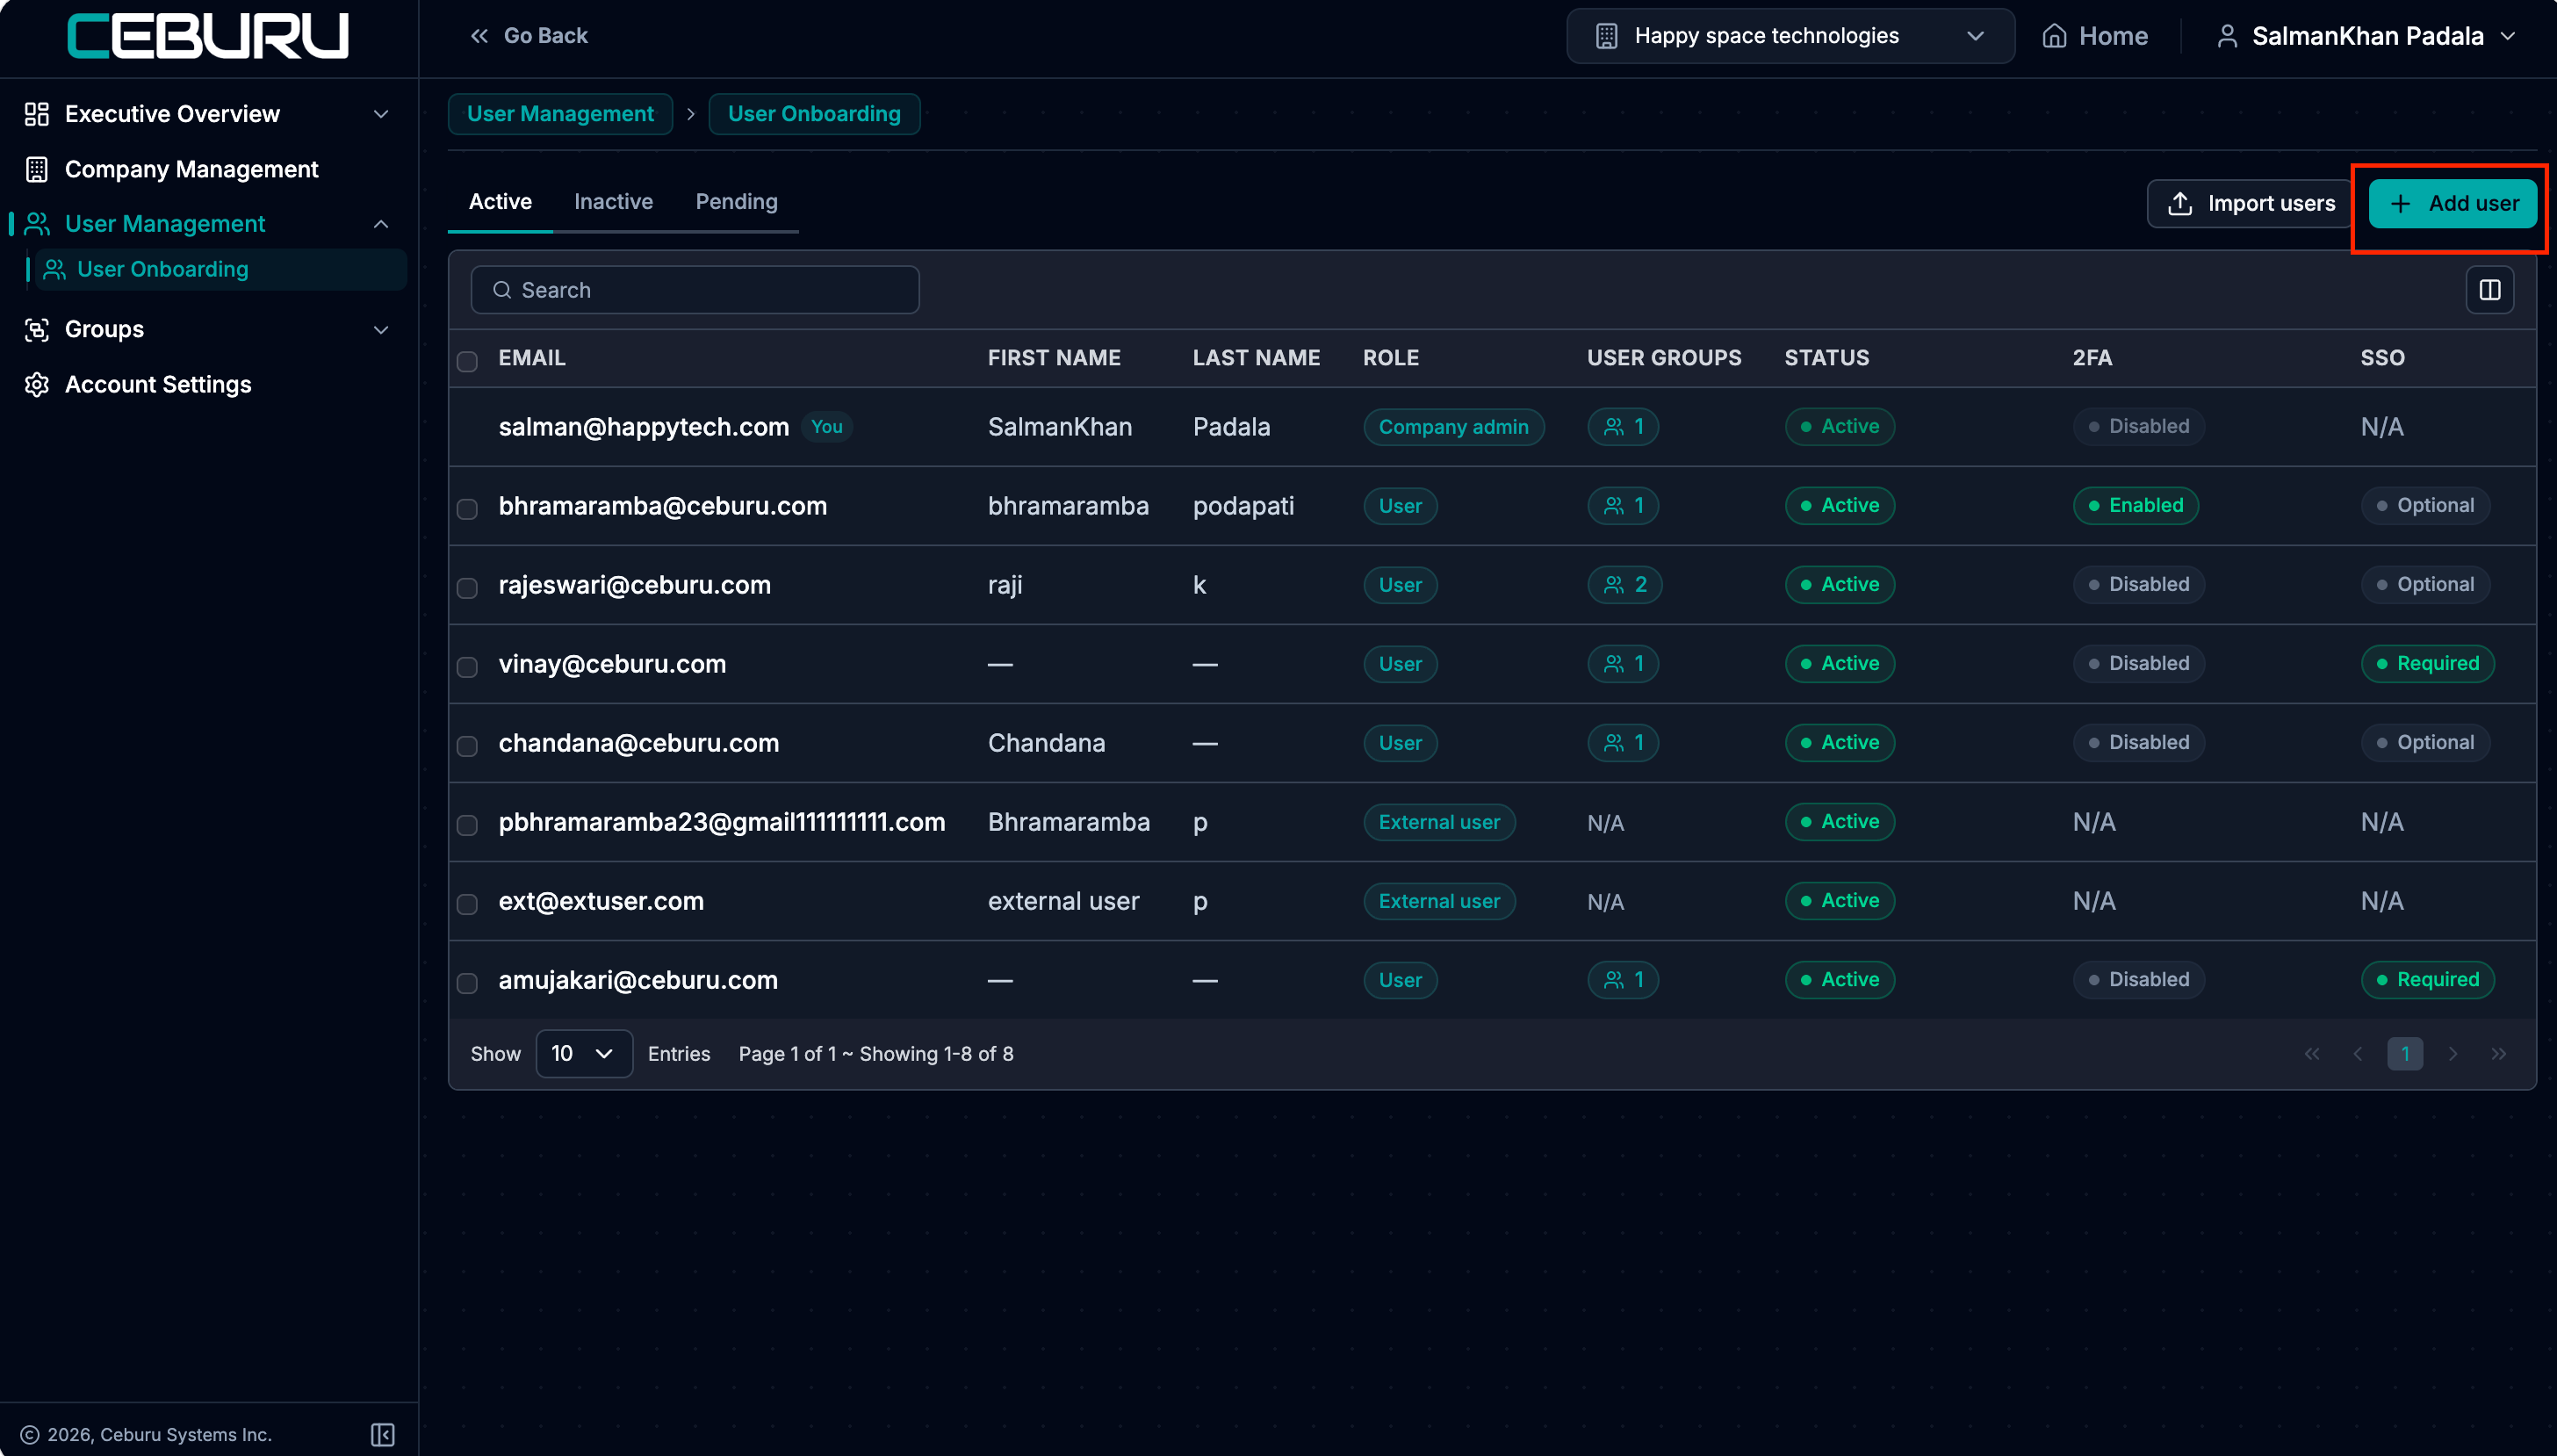Image resolution: width=2557 pixels, height=1456 pixels.
Task: Click the Required SSO badge for vinay@ceburu.com
Action: [x=2427, y=664]
